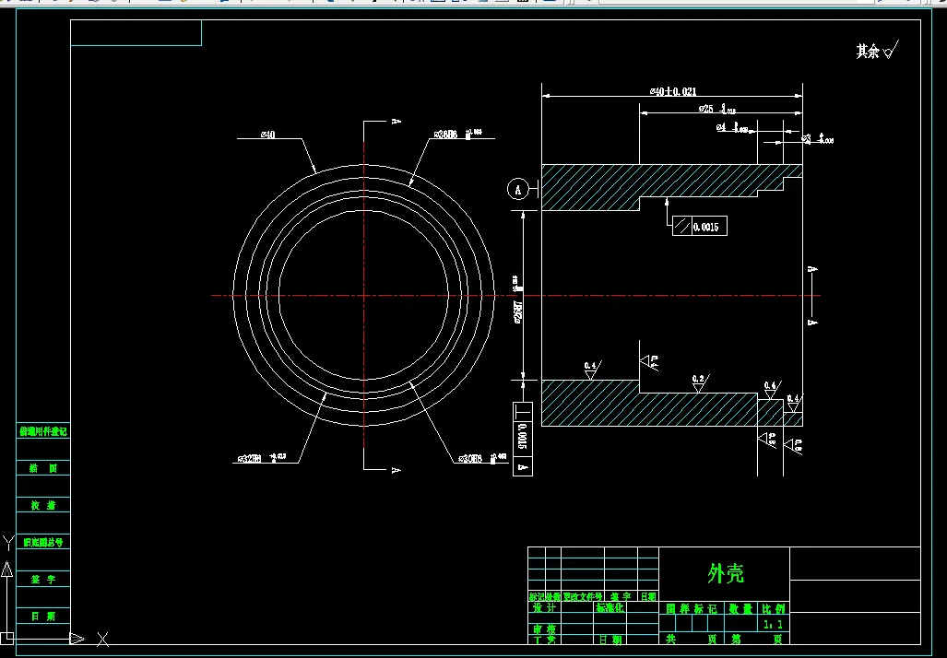Select the ø40±0.021 dimension text

[673, 91]
